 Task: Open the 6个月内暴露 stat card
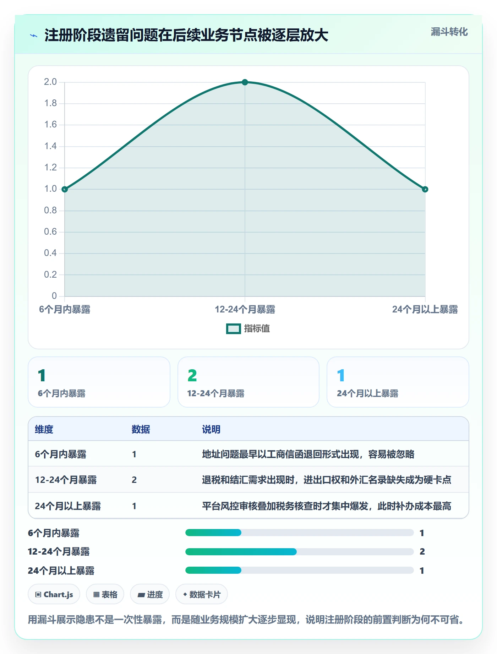point(99,382)
